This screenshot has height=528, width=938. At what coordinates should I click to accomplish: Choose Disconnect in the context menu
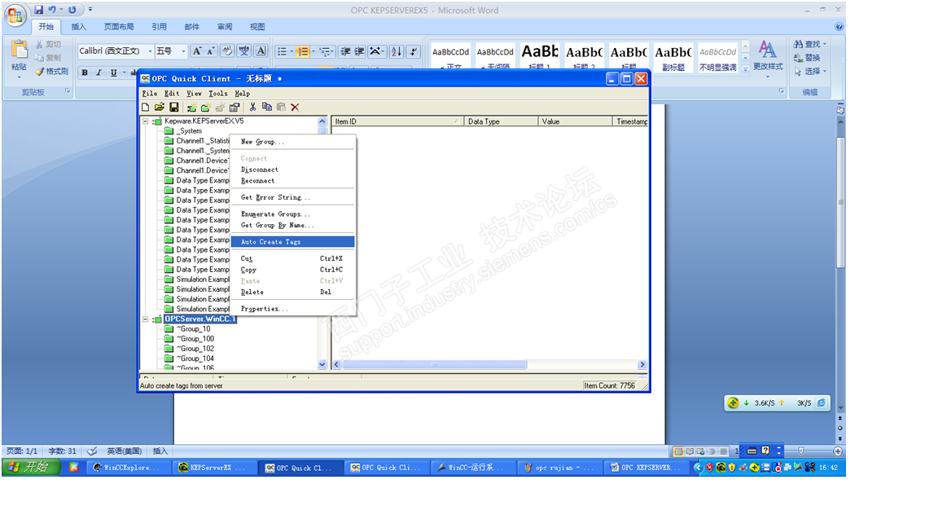(x=292, y=169)
